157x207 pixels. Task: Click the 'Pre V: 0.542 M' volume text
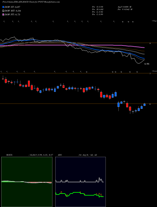[x=125, y=9]
